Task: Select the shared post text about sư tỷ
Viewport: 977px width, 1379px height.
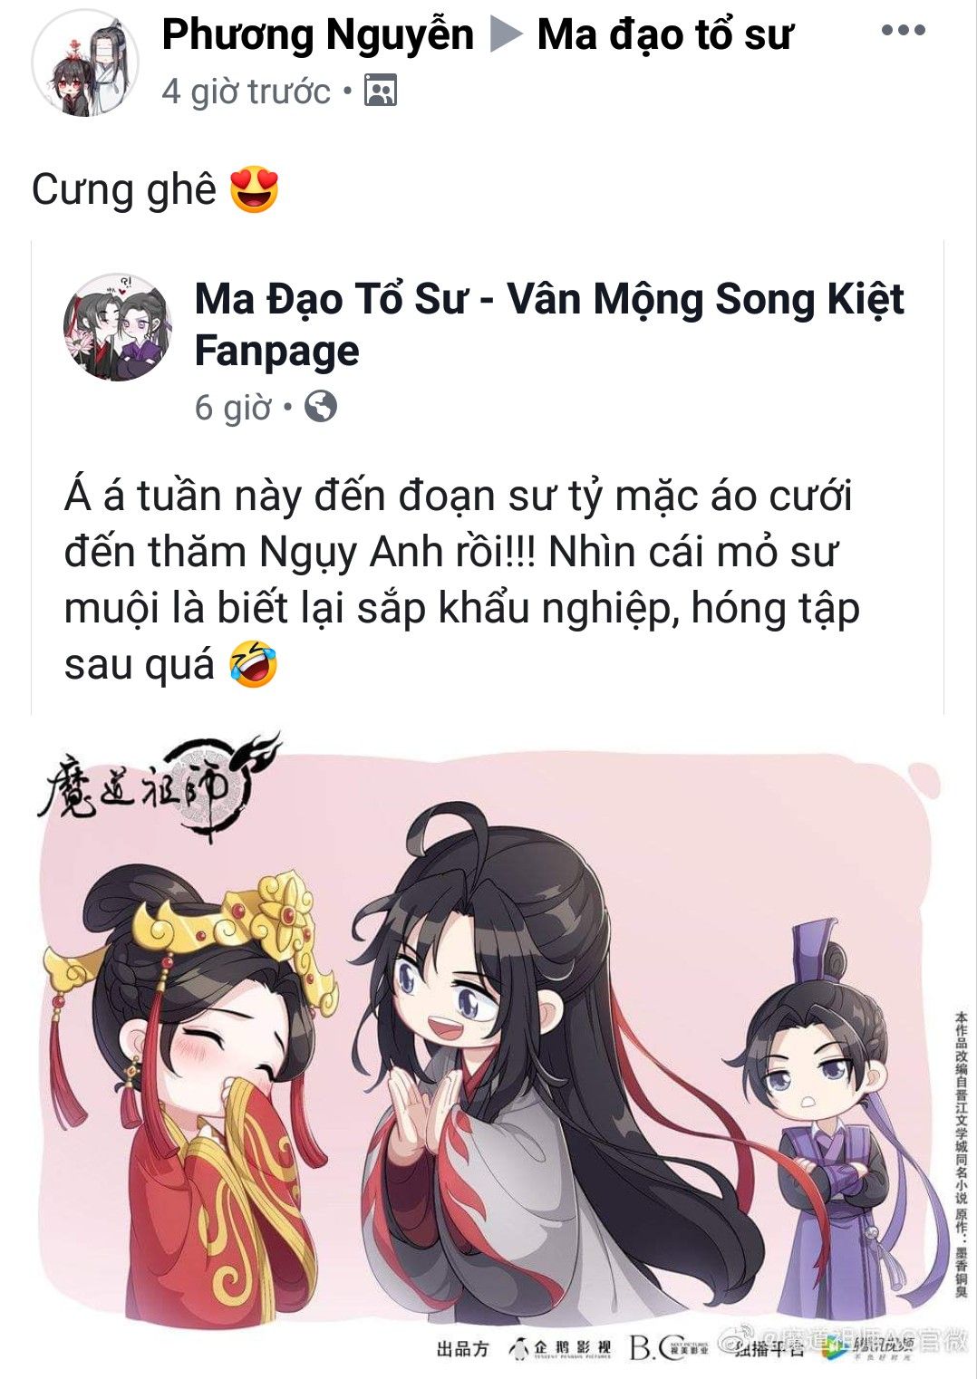Action: [461, 580]
